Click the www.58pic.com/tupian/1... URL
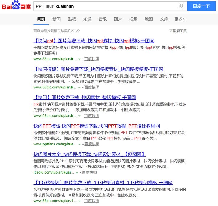Screen dimensions: 218x206 55,201
